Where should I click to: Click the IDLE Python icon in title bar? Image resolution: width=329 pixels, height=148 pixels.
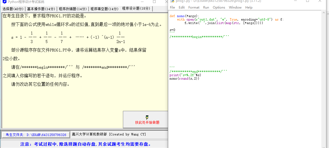pos(173,1)
